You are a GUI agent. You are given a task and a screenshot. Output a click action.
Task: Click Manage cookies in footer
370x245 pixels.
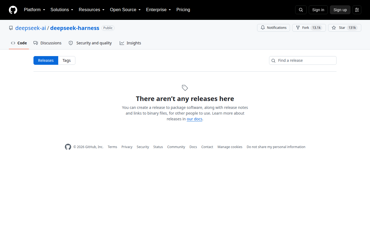(x=230, y=147)
